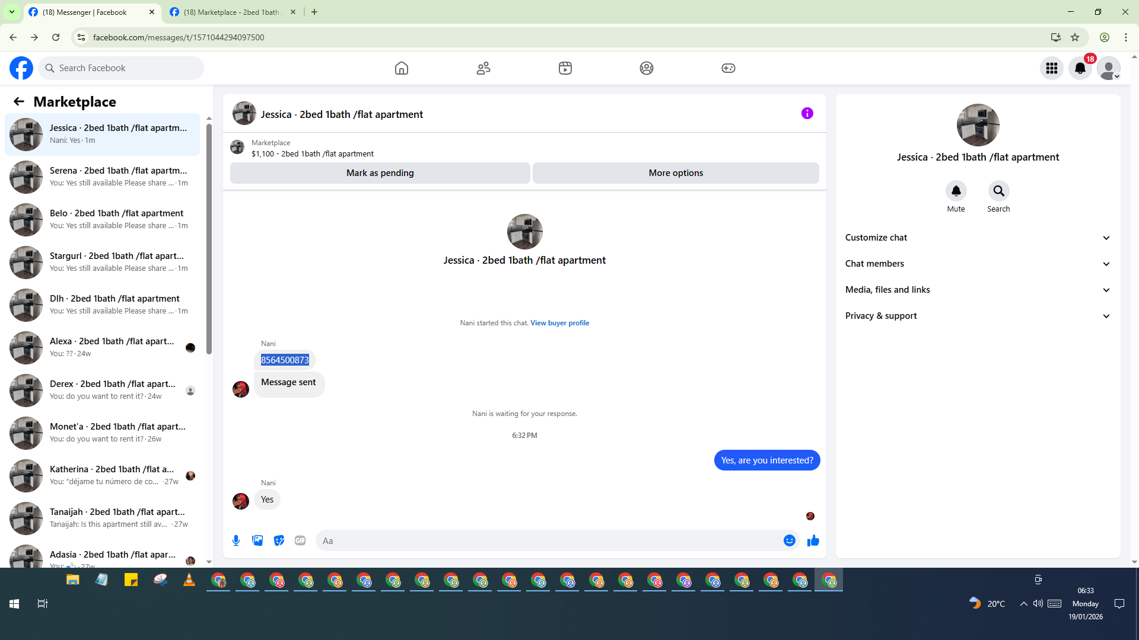This screenshot has width=1139, height=640.
Task: Expand Customize chat section
Action: [x=977, y=238]
